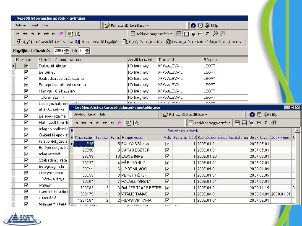Image resolution: width=302 pixels, height=226 pixels.
Task: Click the hó month input field
Action: (x=82, y=51)
